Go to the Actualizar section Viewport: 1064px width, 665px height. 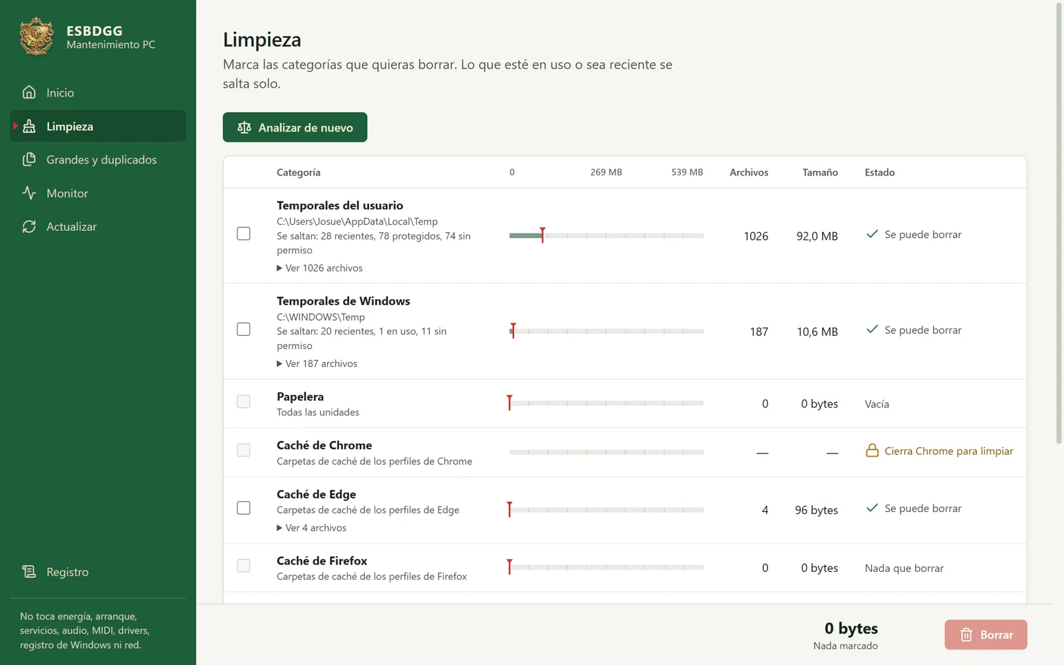98,227
